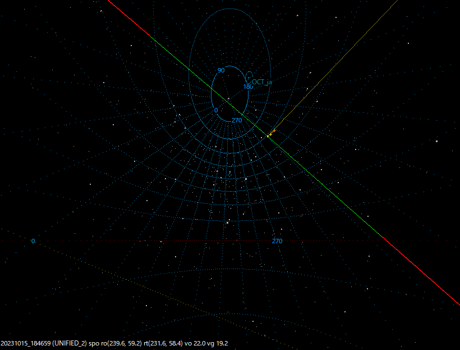Click the 270 label on the red horizon line

(x=277, y=241)
